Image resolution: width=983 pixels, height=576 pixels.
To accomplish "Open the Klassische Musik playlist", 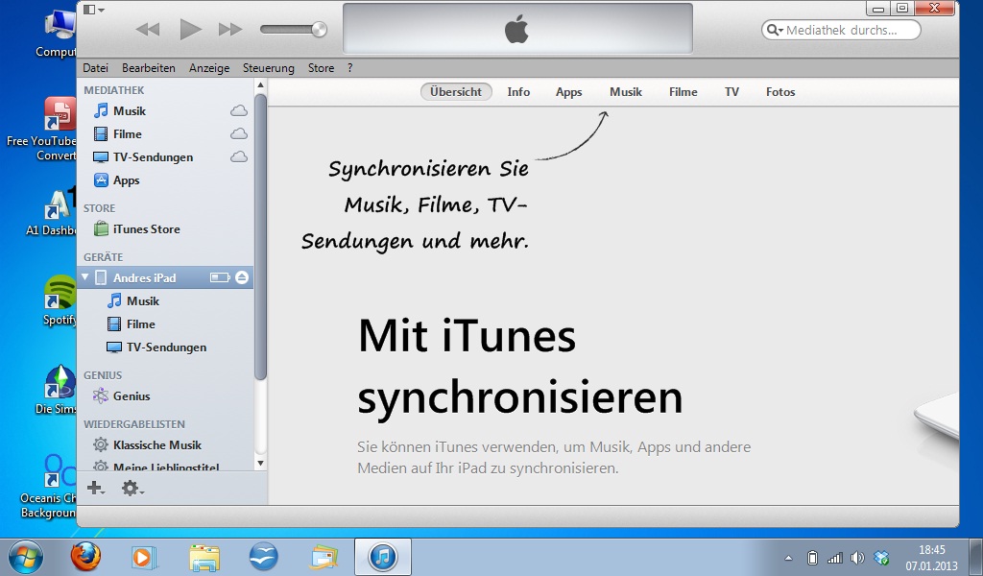I will pyautogui.click(x=156, y=445).
